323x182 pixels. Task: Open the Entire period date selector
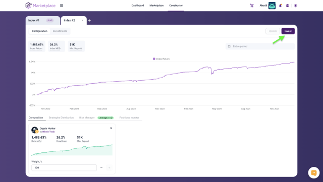[260, 46]
